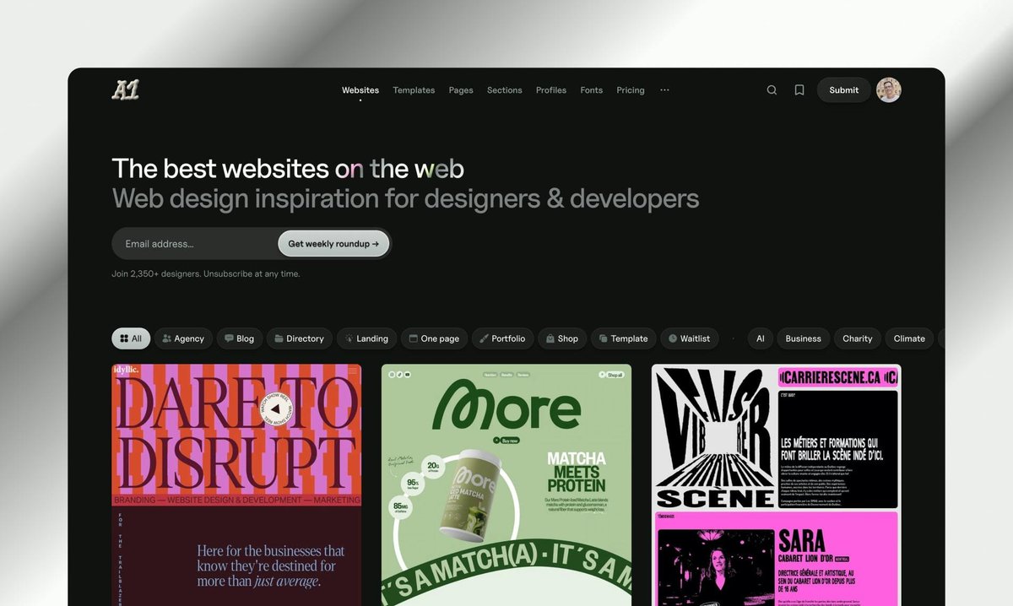Image resolution: width=1013 pixels, height=606 pixels.
Task: Filter by Blog category
Action: click(240, 338)
